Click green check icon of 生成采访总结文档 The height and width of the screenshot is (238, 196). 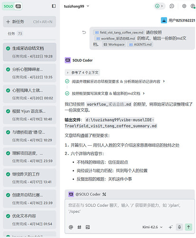click(8, 48)
